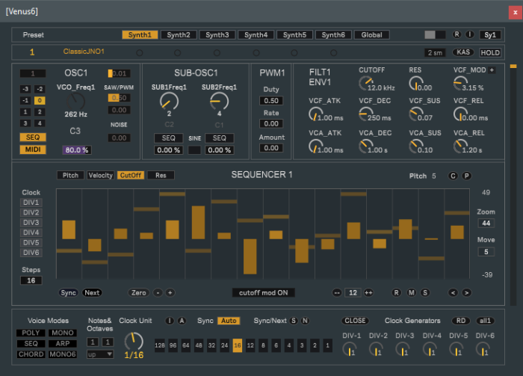This screenshot has width=523, height=376.
Task: Click the Zero button
Action: coord(138,293)
